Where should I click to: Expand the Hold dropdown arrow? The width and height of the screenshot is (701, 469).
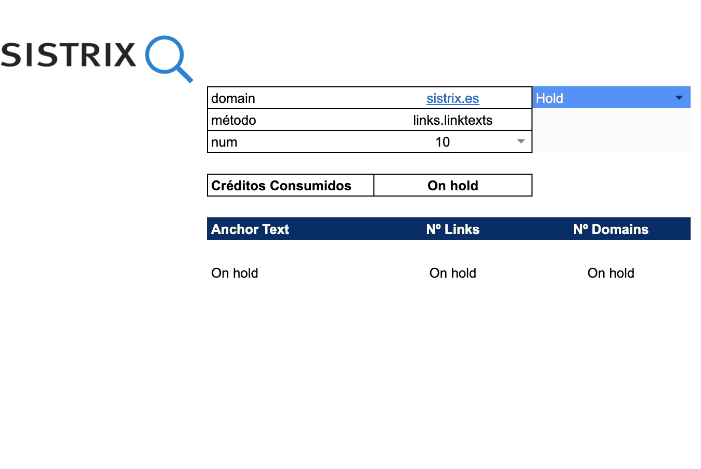pos(679,98)
